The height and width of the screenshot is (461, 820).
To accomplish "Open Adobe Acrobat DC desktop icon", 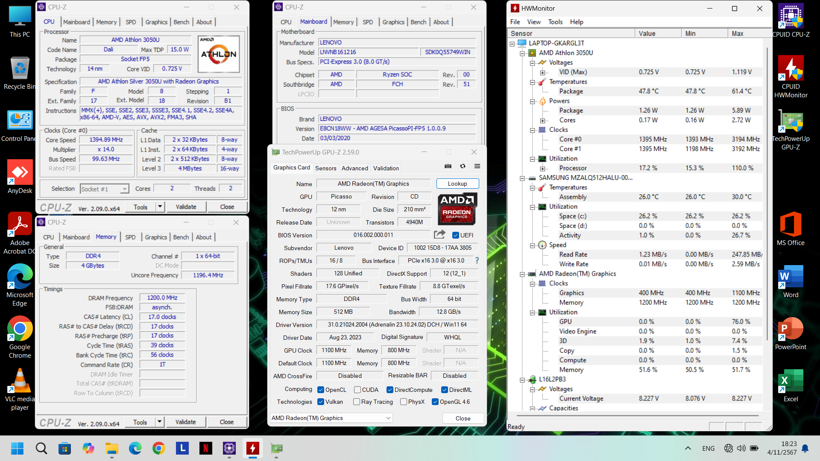I will point(20,233).
